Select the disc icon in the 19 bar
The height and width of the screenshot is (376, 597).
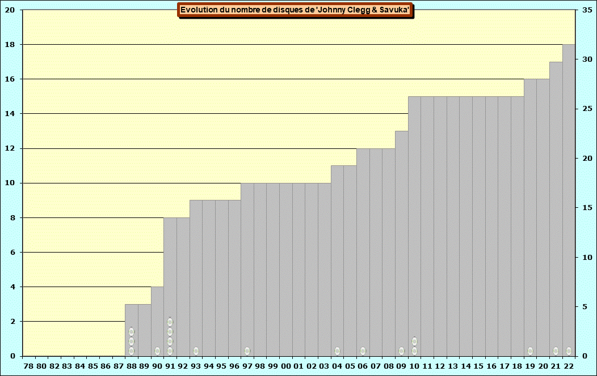530,351
